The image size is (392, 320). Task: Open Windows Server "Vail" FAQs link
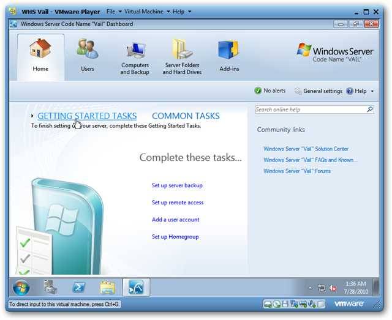point(311,160)
